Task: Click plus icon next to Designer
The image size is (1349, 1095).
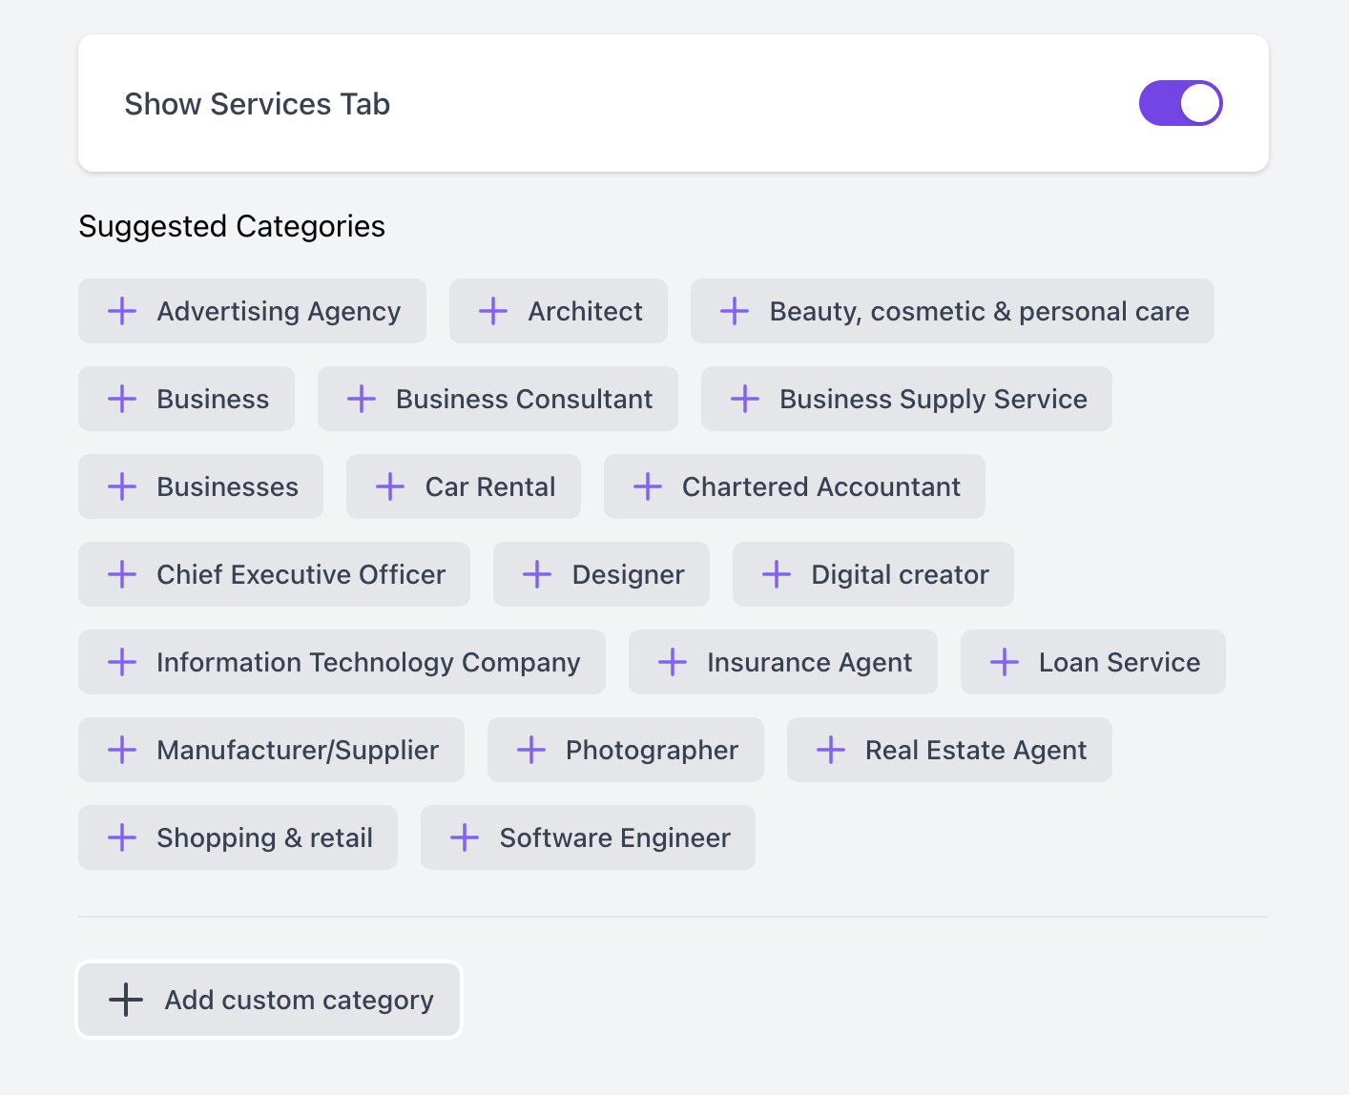Action: (537, 574)
